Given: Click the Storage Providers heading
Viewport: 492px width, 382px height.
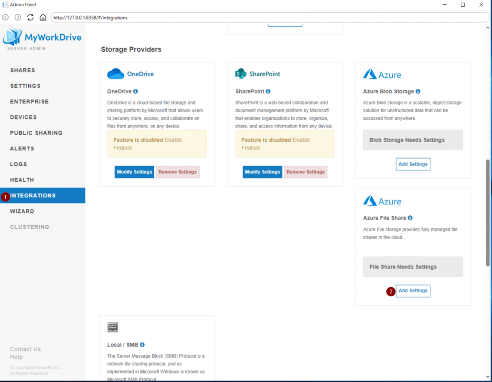Looking at the screenshot, I should [131, 50].
